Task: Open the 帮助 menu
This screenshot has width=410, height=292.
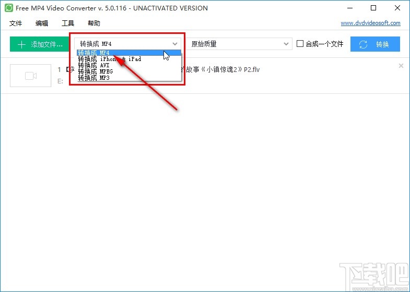Action: click(94, 23)
